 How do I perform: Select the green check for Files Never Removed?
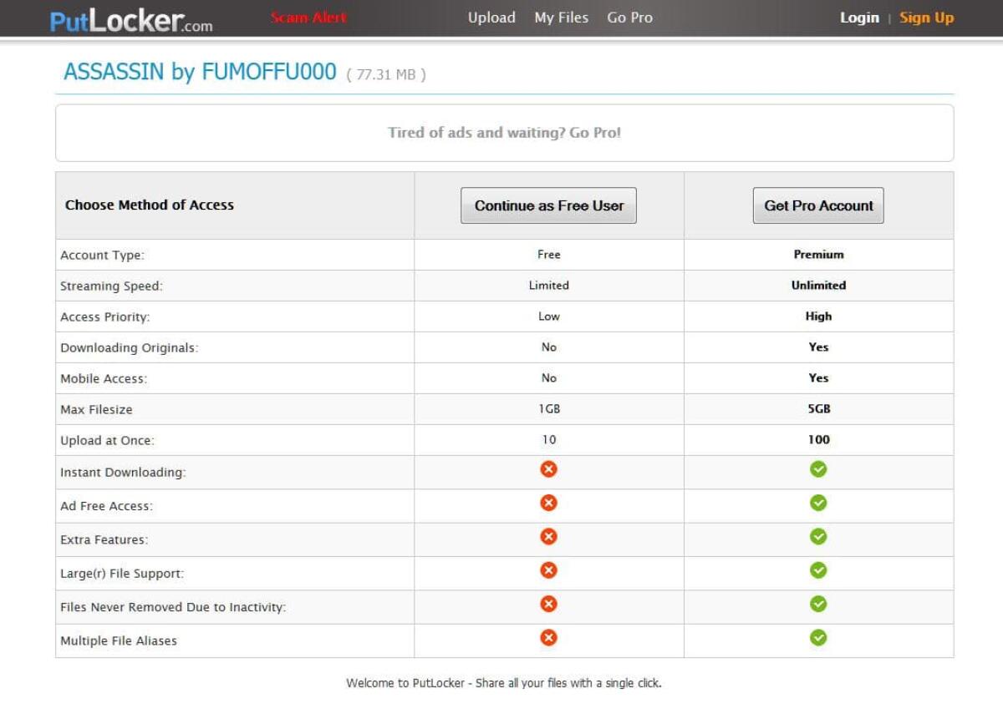pyautogui.click(x=817, y=604)
